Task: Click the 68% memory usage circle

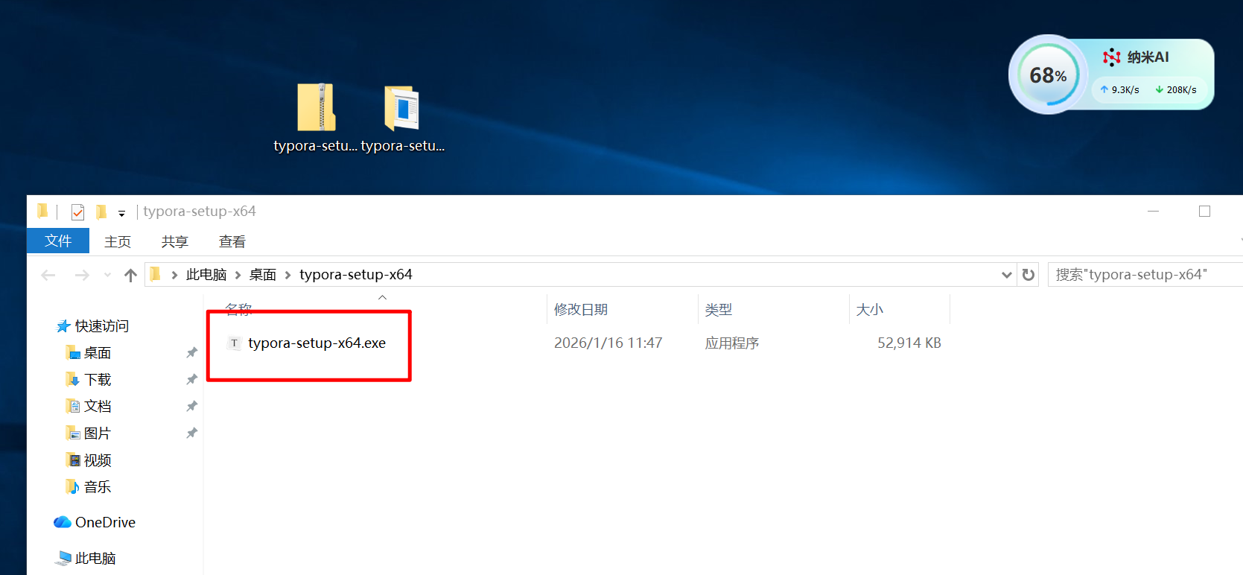Action: pyautogui.click(x=1048, y=75)
